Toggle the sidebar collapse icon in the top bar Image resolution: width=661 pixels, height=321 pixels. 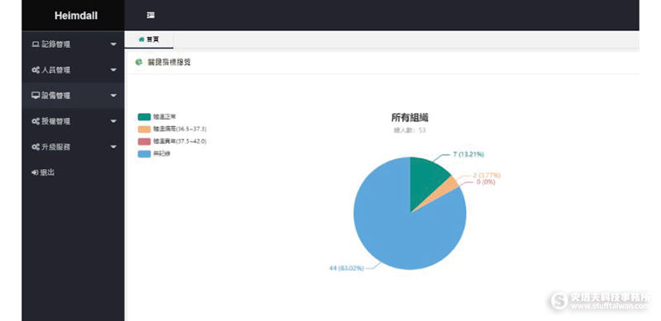pyautogui.click(x=150, y=15)
